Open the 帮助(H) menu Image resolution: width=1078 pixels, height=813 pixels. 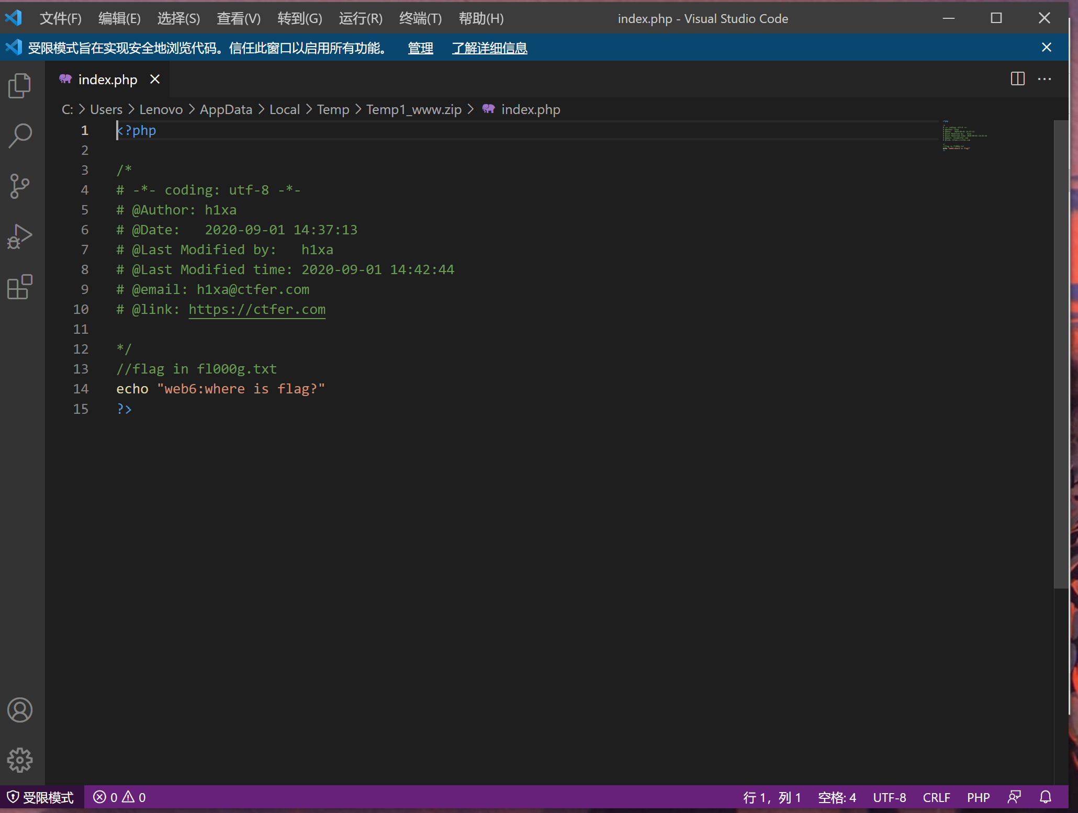click(x=481, y=19)
